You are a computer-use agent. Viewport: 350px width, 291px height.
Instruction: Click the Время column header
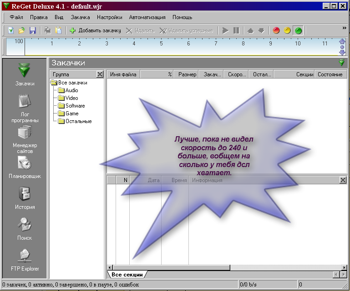(175, 180)
